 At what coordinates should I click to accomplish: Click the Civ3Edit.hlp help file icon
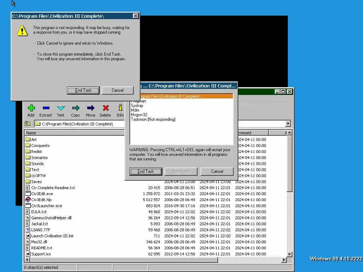tap(28, 199)
